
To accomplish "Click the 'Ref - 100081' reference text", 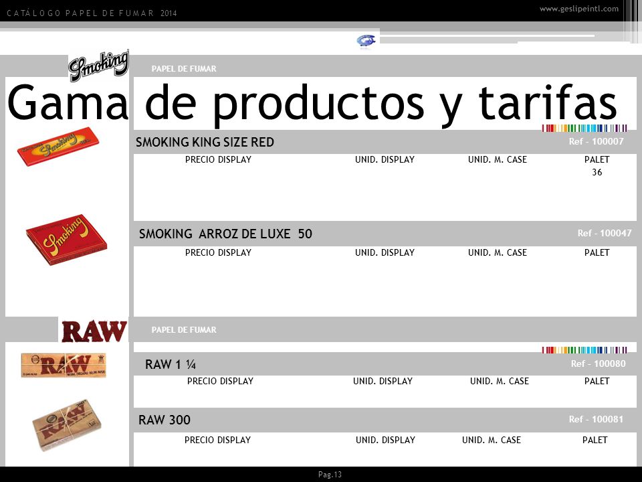I will tap(596, 419).
